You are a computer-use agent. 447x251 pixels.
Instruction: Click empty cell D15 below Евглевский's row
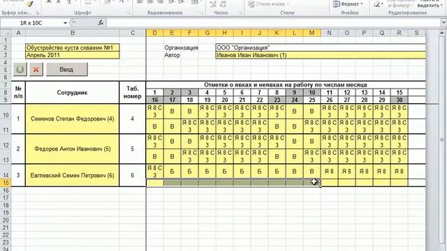pyautogui.click(x=155, y=183)
